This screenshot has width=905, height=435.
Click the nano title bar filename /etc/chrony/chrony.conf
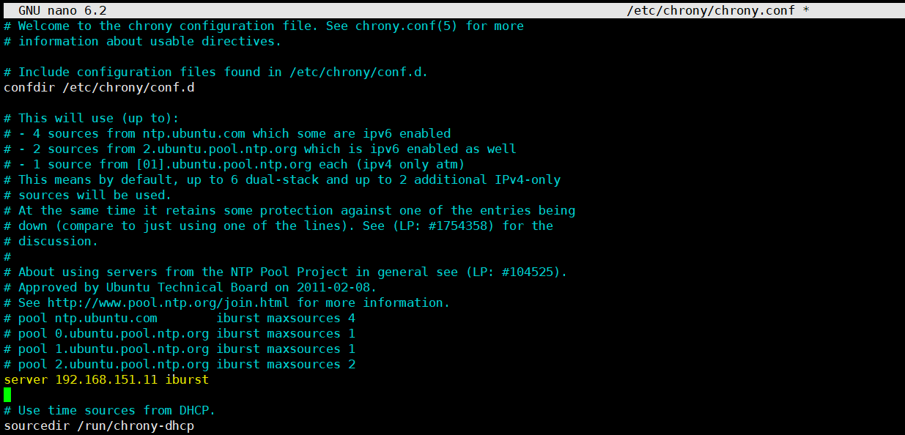pos(713,10)
